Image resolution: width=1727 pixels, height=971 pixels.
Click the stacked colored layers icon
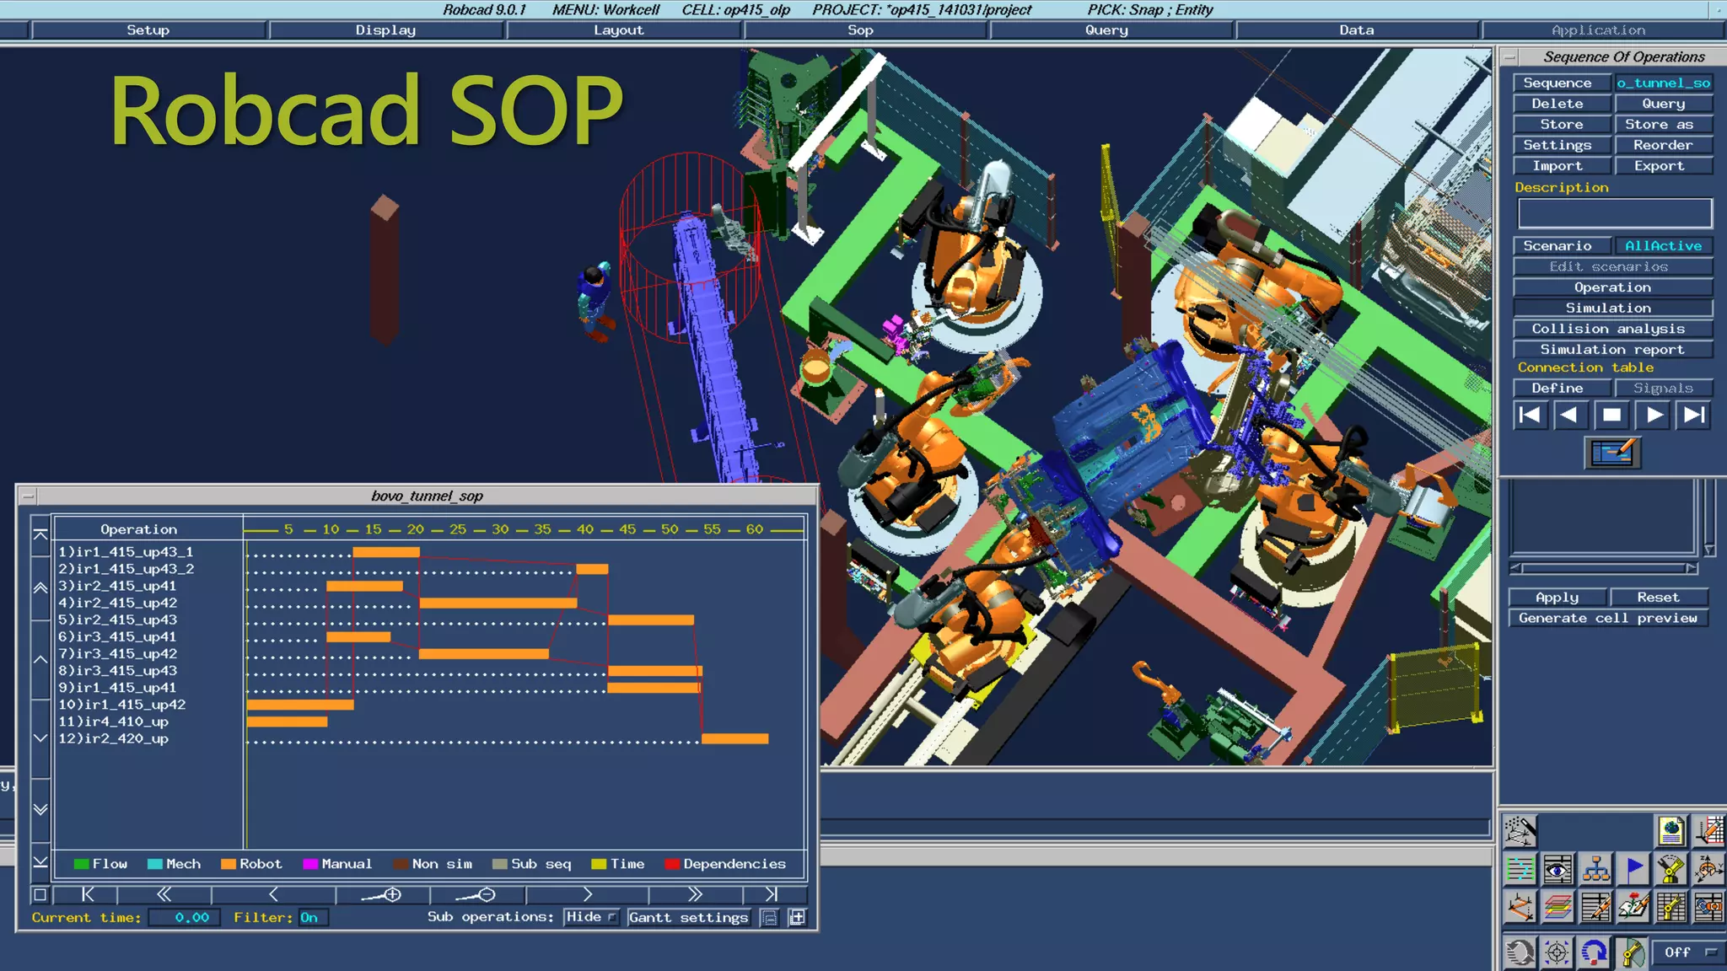1558,908
